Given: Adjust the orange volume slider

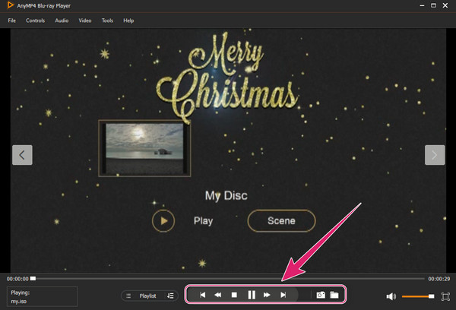Looking at the screenshot, I should 418,296.
